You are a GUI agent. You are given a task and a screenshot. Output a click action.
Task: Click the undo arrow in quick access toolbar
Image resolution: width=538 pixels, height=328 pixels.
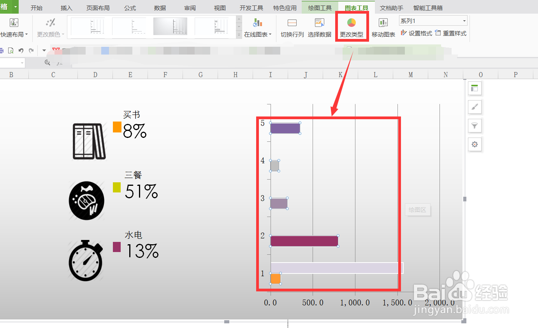21,51
